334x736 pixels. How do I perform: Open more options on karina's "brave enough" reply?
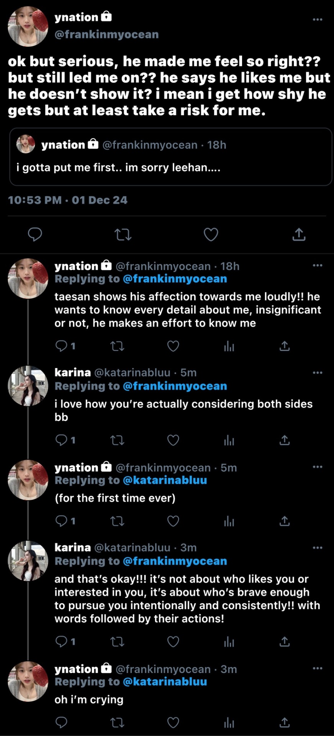(x=318, y=547)
